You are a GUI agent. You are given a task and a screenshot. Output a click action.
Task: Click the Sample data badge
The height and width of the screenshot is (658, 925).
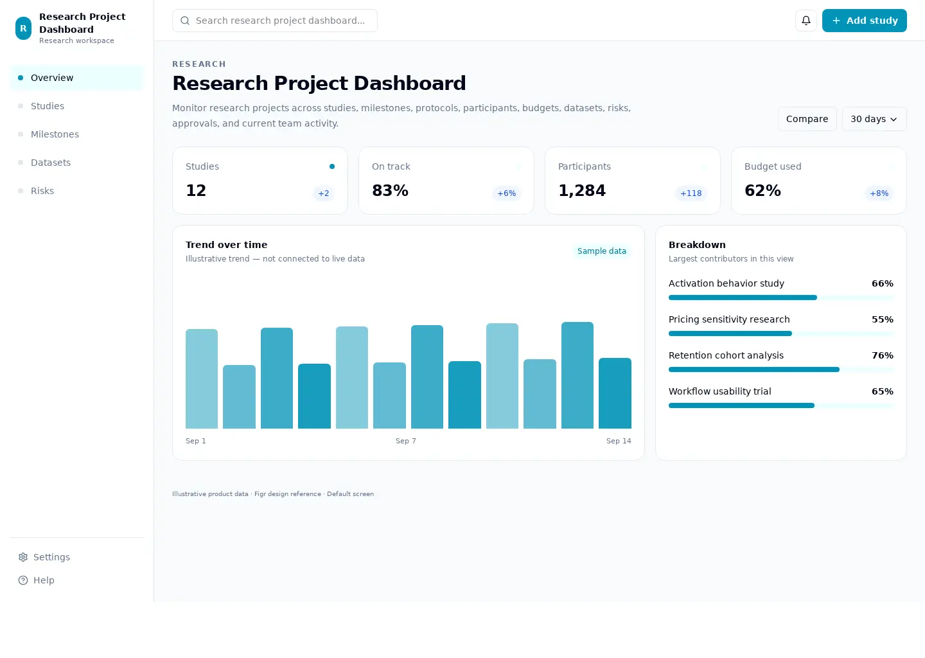[x=602, y=251]
